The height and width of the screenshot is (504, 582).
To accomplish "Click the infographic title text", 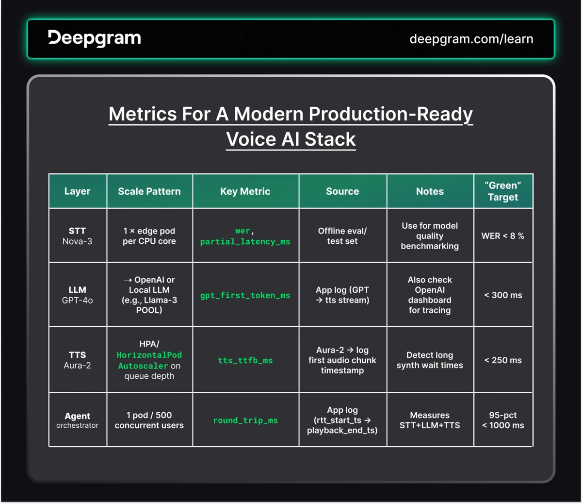I will (291, 126).
